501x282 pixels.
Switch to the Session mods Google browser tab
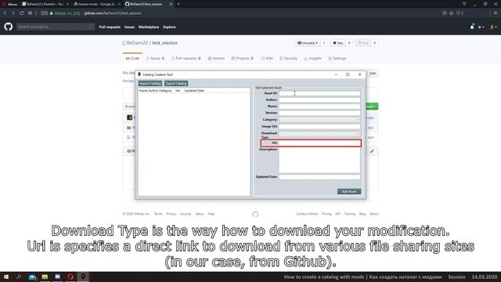click(x=97, y=4)
